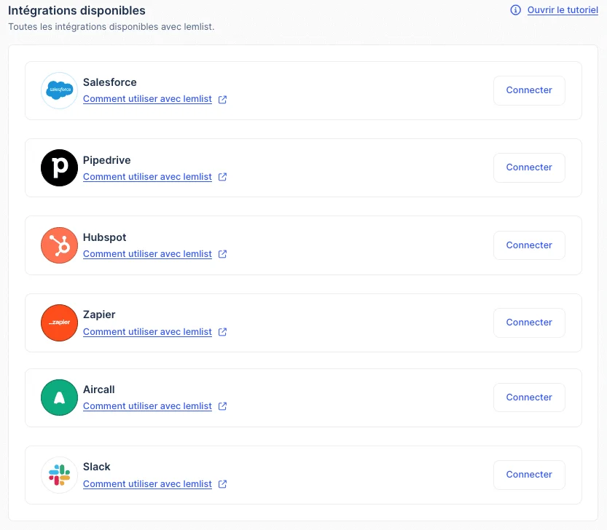
Task: Click the 'Aircall' title text
Action: click(x=98, y=389)
